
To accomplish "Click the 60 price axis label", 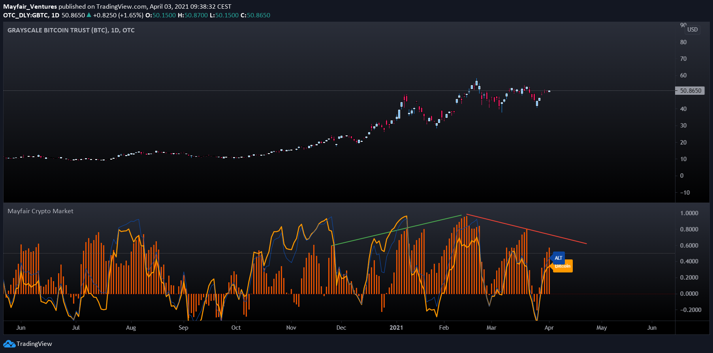I will (x=683, y=75).
